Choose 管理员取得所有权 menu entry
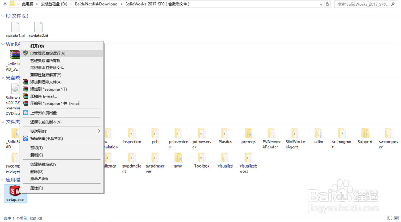Viewport: 401px width, 222px height. pos(62,61)
